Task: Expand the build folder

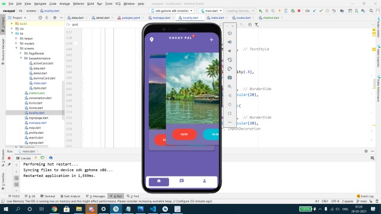Action: coord(12,24)
